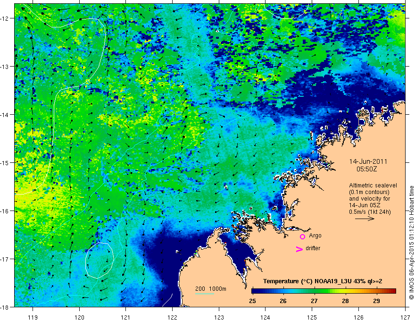Click the 'drifter' legend label
415x321 pixels.
pos(313,248)
